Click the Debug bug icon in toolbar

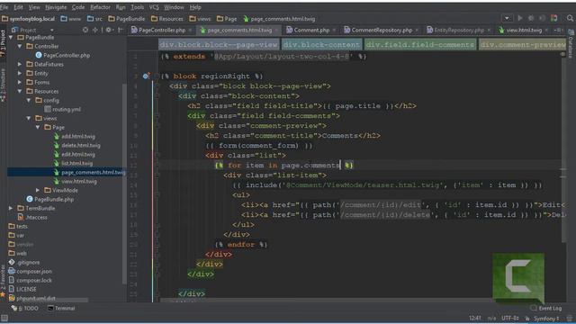pyautogui.click(x=531, y=18)
